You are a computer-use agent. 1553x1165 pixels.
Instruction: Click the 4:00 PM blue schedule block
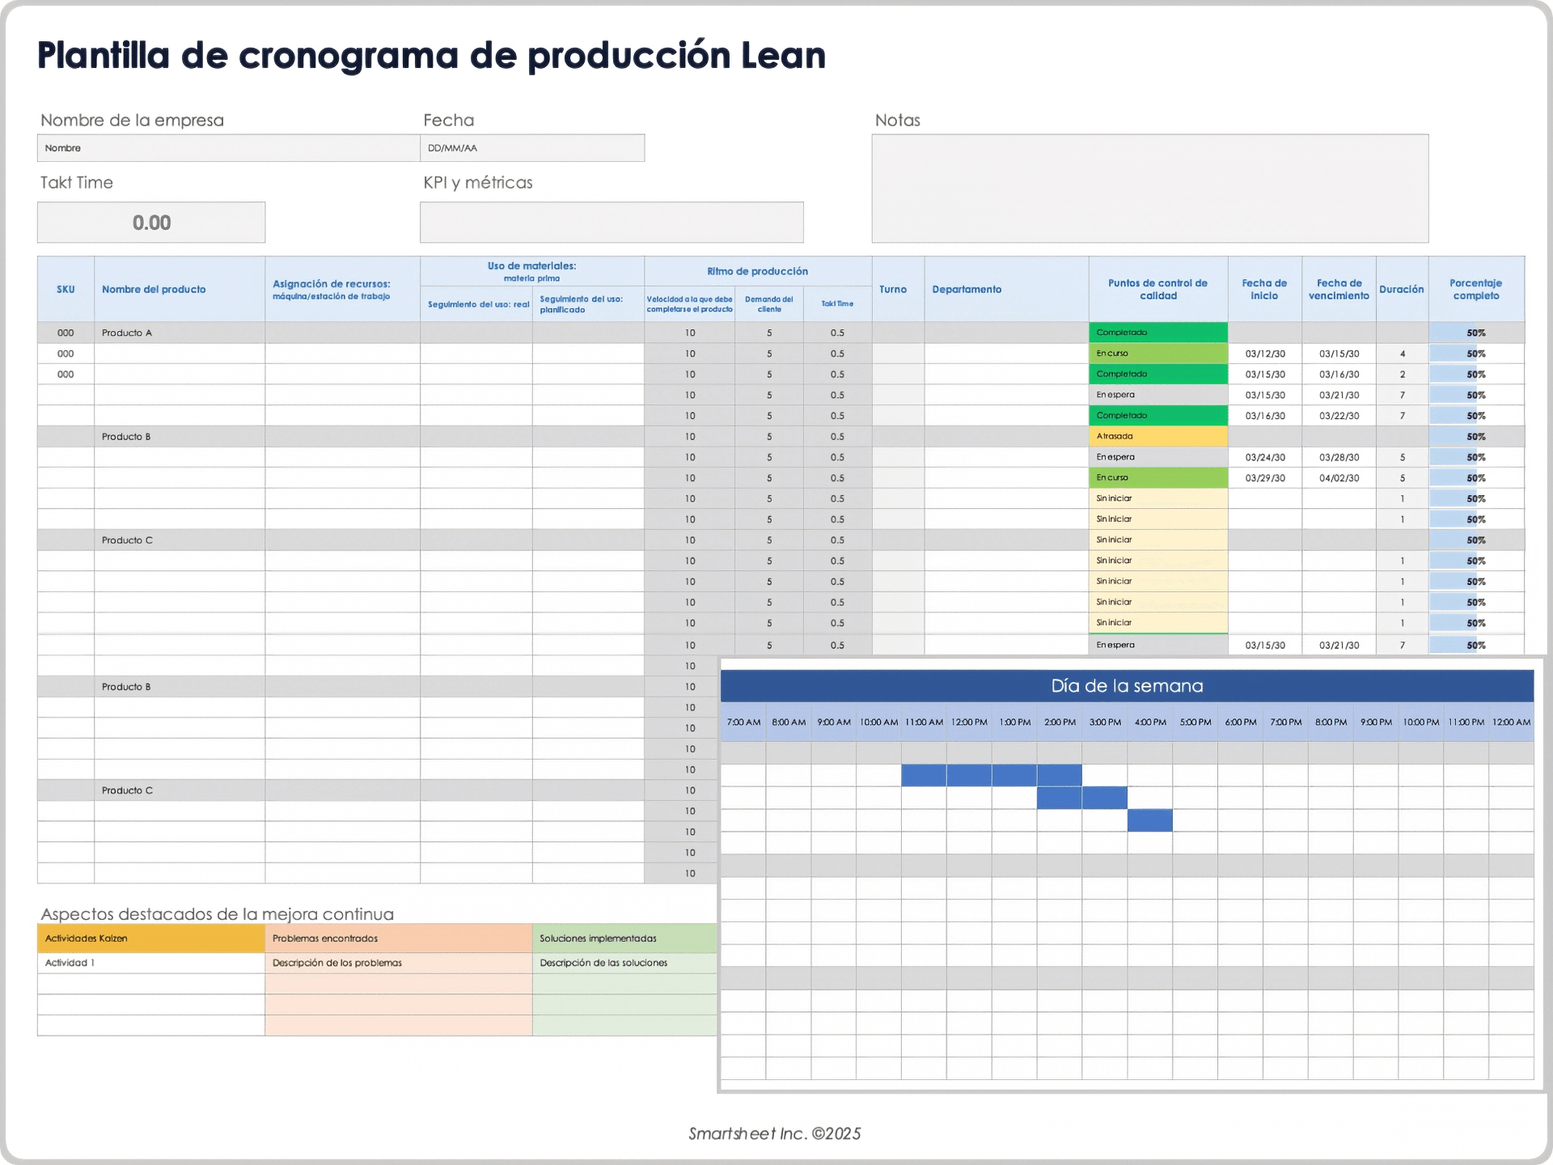click(x=1149, y=820)
